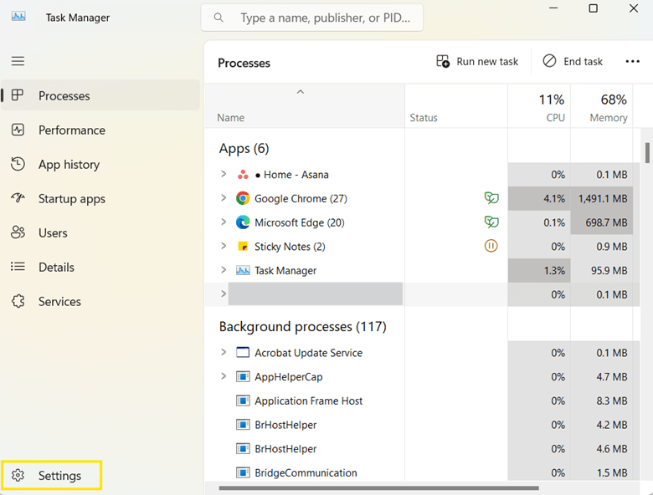Expand the Google Chrome (27) group
The image size is (653, 495).
coord(224,198)
